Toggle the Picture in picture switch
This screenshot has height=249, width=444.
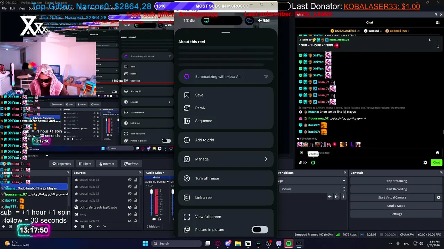(x=260, y=230)
